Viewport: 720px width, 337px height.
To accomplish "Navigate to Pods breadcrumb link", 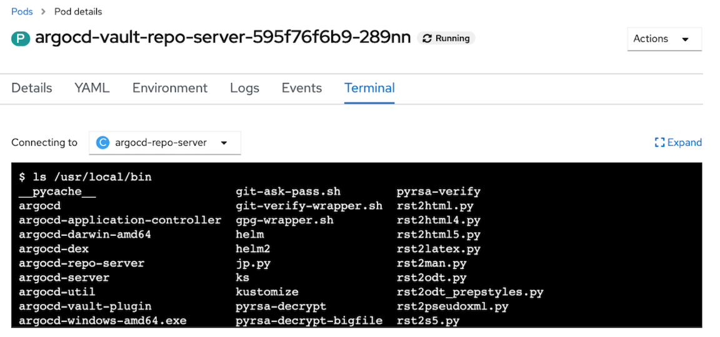I will tap(22, 11).
